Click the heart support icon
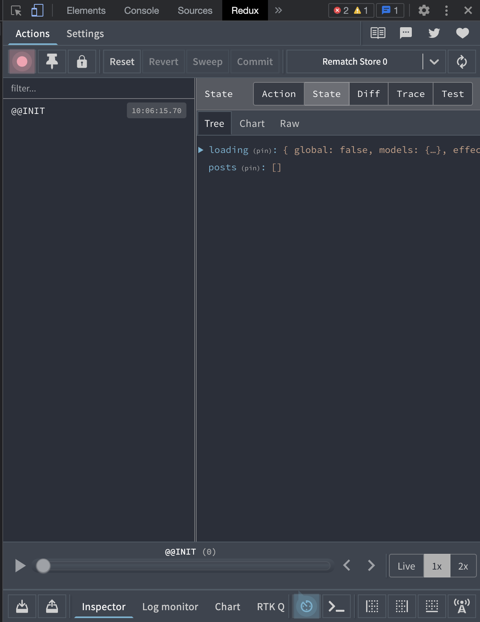 click(462, 33)
